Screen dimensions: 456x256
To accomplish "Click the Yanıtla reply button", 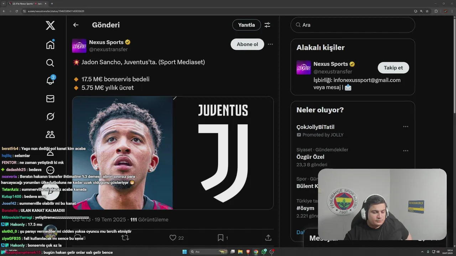I will pyautogui.click(x=247, y=25).
